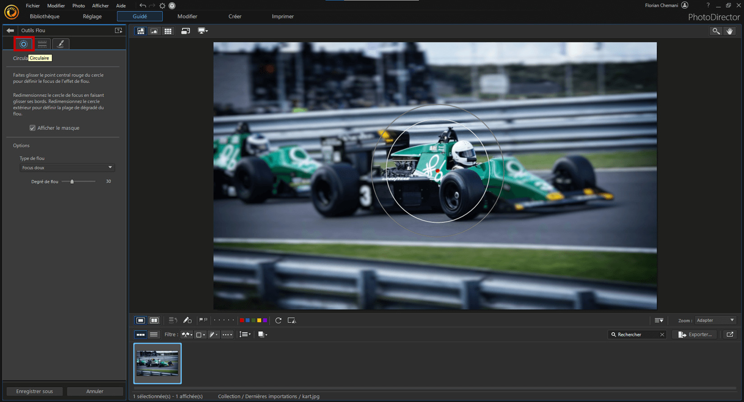
Task: Switch browser panel to thumbnail view
Action: (141, 334)
